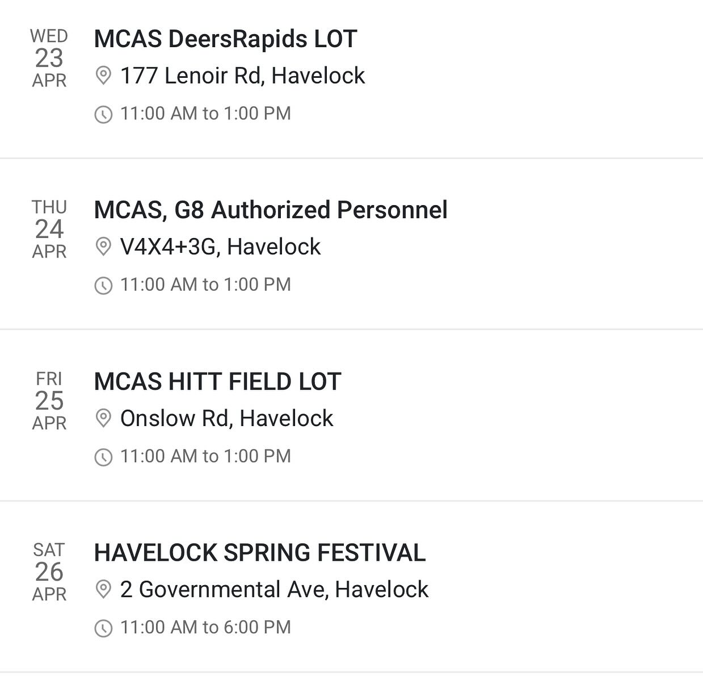Click the clock icon under G8 Authorized Personnel
The height and width of the screenshot is (680, 703).
[x=103, y=285]
